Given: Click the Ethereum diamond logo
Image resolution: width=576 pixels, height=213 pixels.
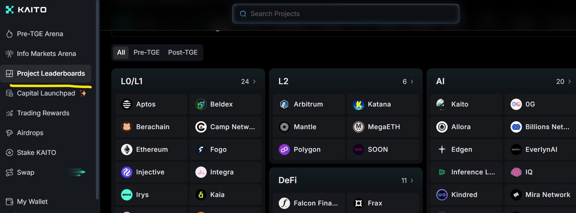Looking at the screenshot, I should (127, 150).
